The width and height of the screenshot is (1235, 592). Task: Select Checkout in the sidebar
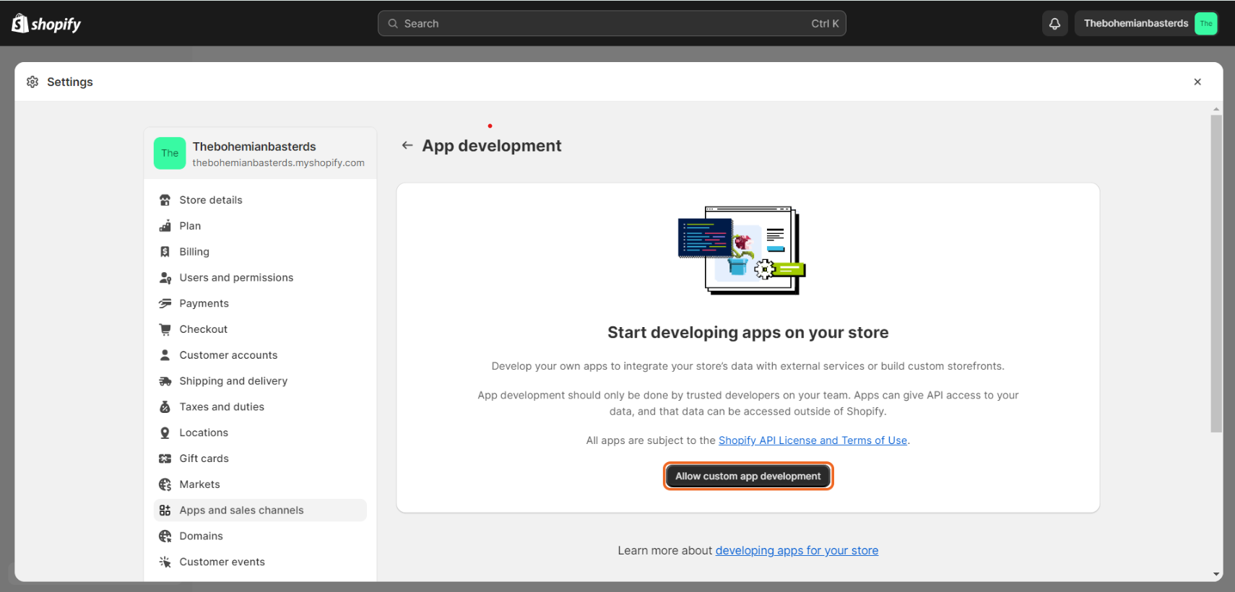(260, 329)
